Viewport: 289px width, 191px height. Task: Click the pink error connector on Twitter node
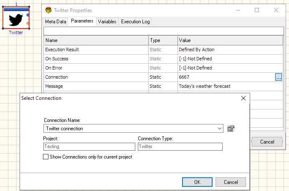28,23
